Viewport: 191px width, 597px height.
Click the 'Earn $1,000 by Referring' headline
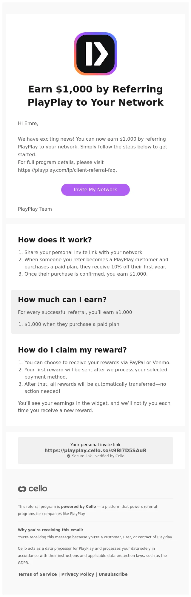[95, 89]
